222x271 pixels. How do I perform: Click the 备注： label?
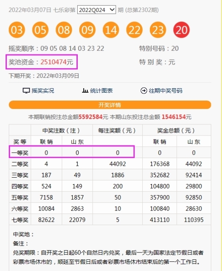click(x=20, y=243)
